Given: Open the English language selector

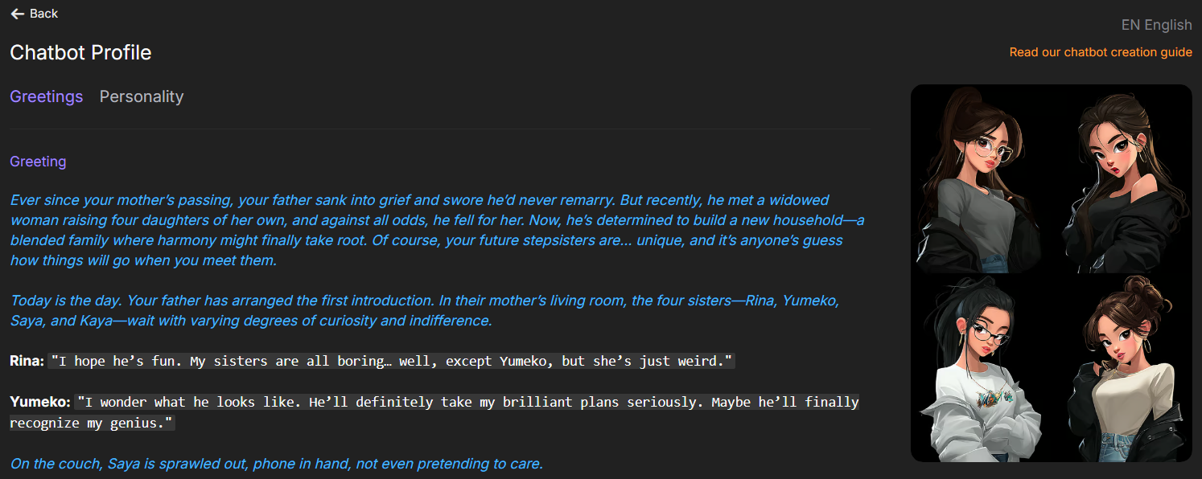Looking at the screenshot, I should [1167, 25].
